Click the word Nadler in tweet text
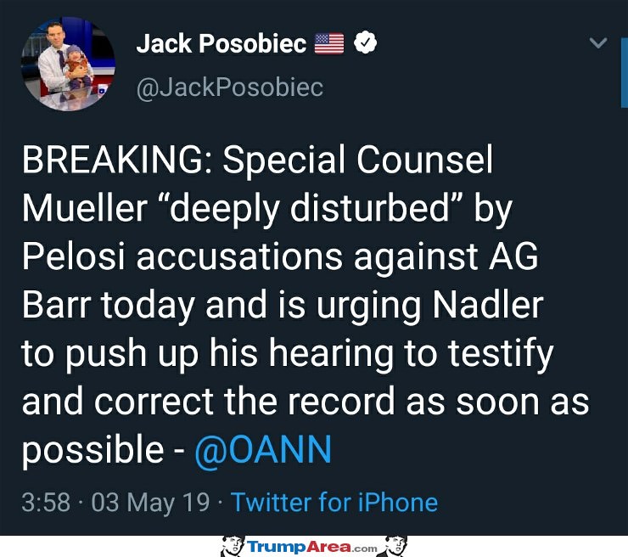 point(488,305)
